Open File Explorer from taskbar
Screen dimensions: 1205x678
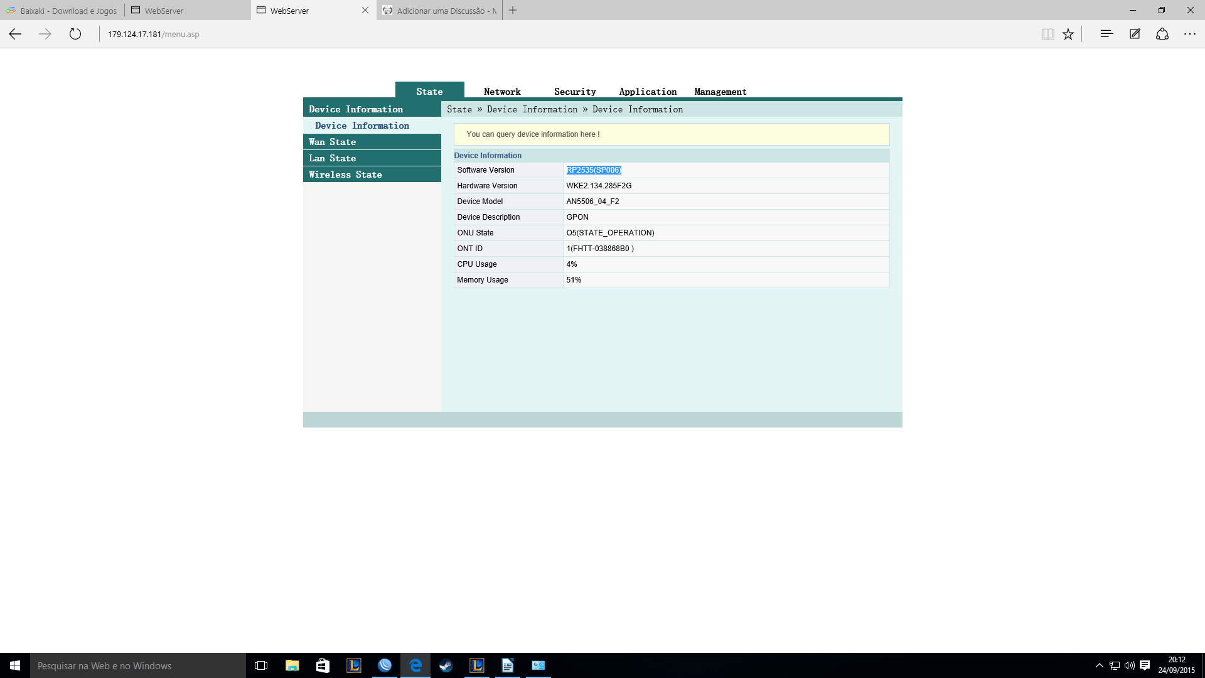(x=292, y=665)
